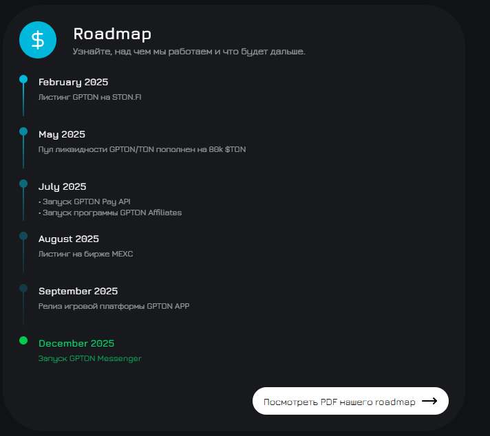The height and width of the screenshot is (436, 490).
Task: Select the July 2025 timeline dot
Action: (23, 184)
